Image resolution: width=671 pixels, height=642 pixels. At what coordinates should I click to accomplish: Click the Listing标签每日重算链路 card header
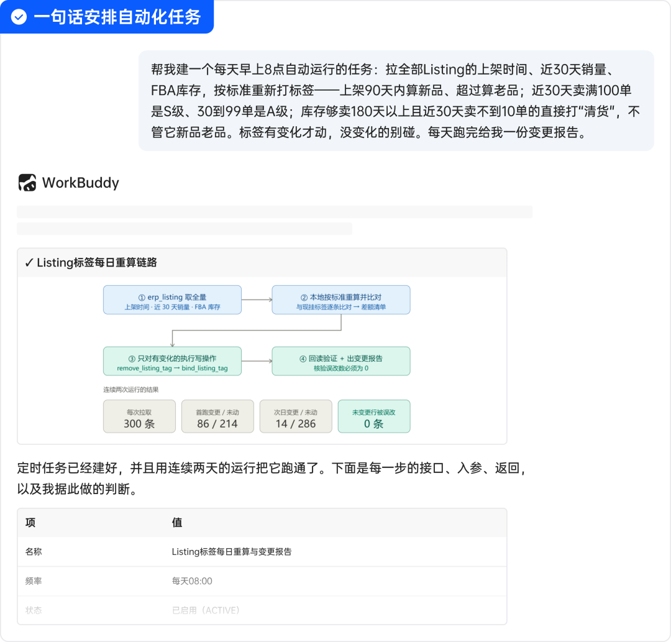pyautogui.click(x=262, y=262)
